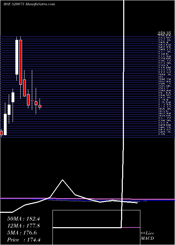The image size is (175, 245).
Task: Select the last small red candlestick
Action: (x=40, y=106)
